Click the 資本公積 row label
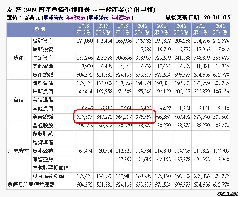 coord(43,151)
